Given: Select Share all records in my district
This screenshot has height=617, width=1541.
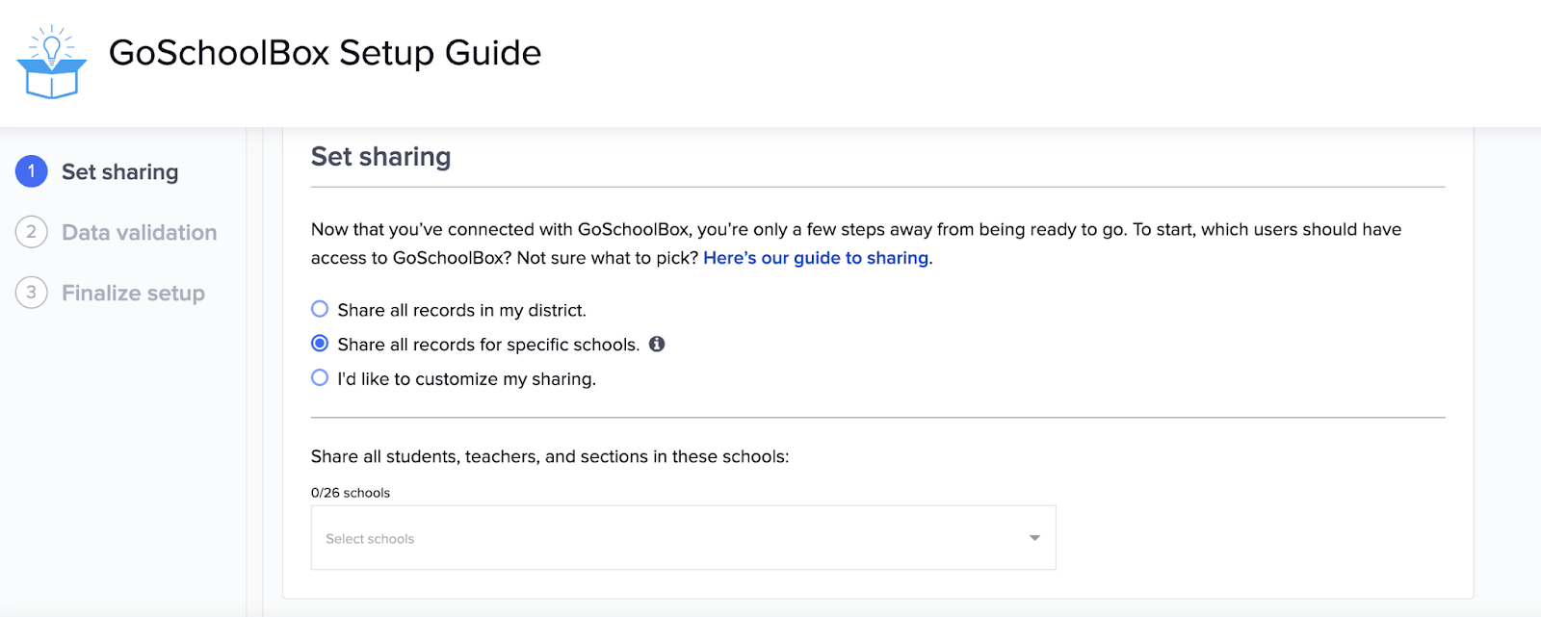Looking at the screenshot, I should click(x=320, y=309).
